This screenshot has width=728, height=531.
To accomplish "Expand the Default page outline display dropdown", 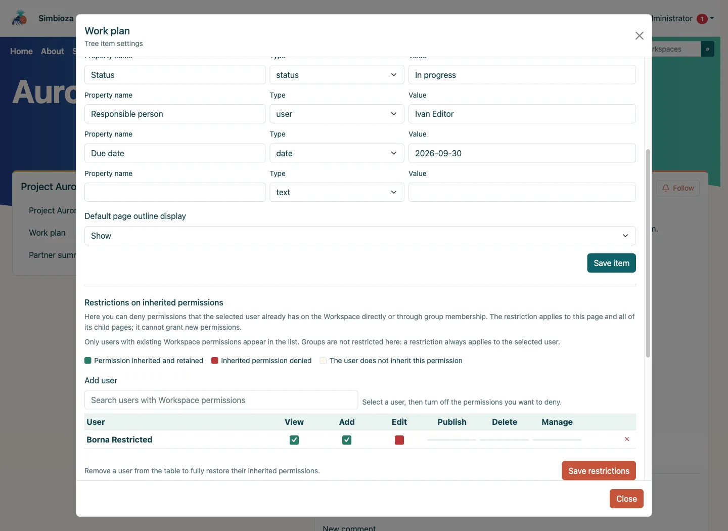I will pyautogui.click(x=360, y=236).
